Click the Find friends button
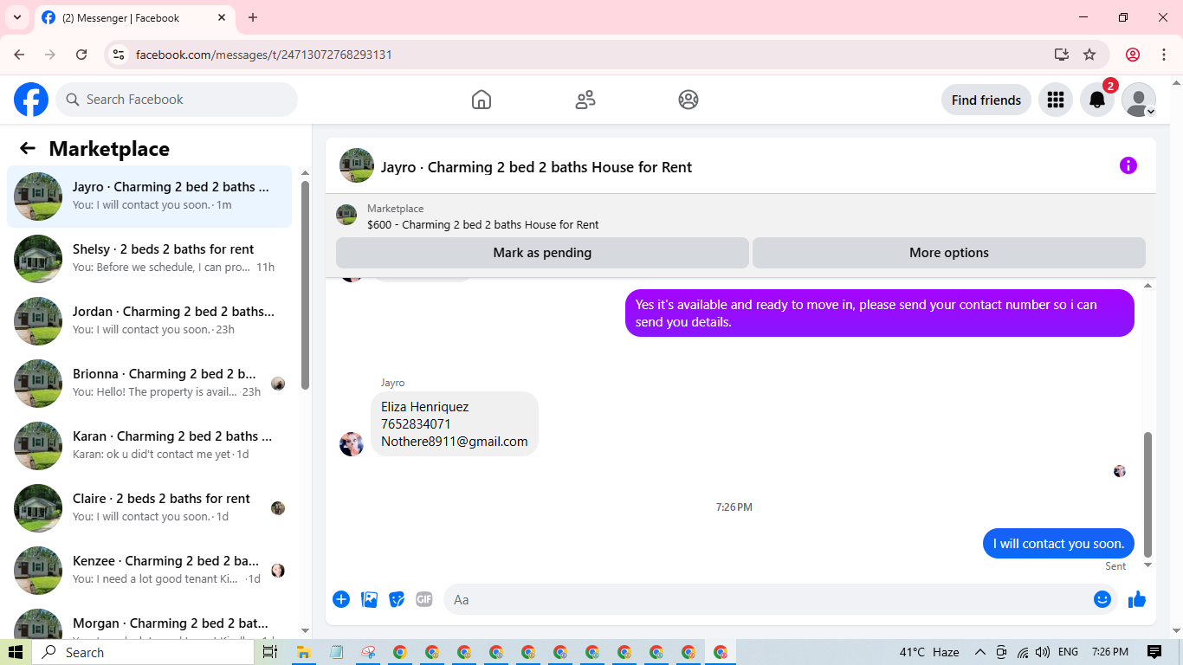The image size is (1183, 665). point(986,100)
